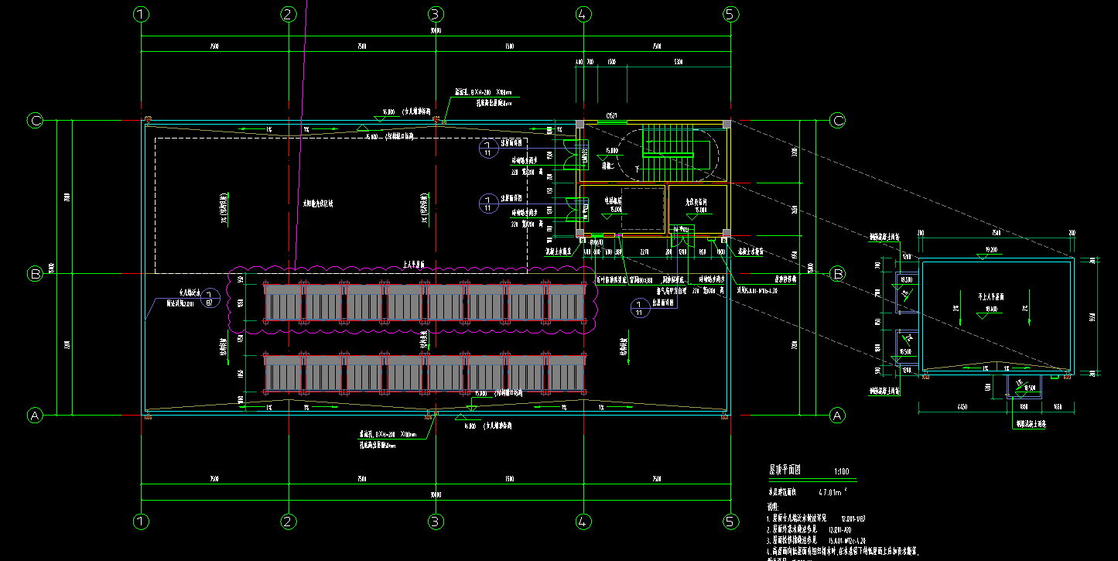This screenshot has width=1118, height=561.
Task: Select the first solar panel in top row
Action: point(283,303)
